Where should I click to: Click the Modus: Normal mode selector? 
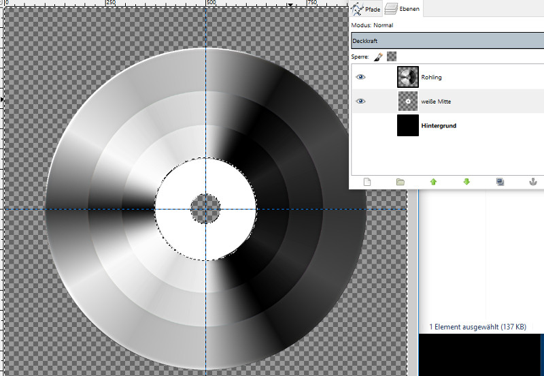click(x=372, y=25)
